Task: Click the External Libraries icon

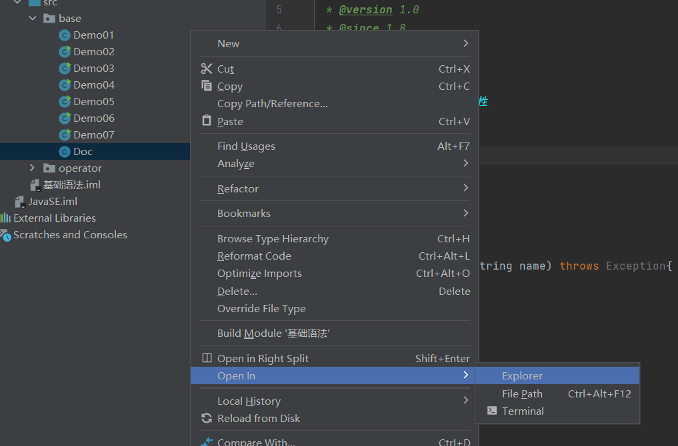Action: tap(5, 218)
